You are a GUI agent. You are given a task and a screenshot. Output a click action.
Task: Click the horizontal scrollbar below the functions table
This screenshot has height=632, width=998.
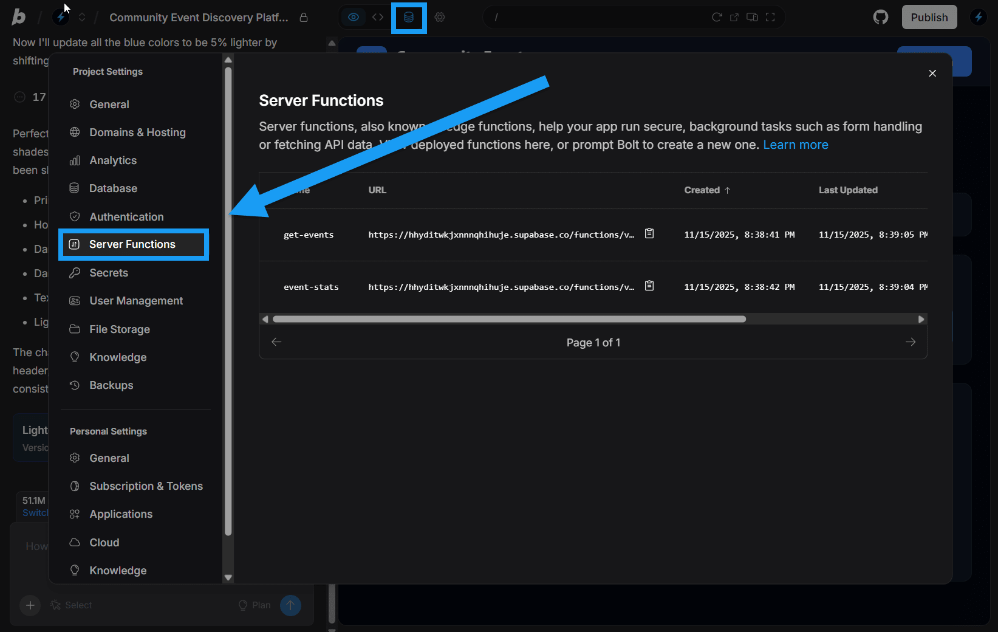[x=509, y=318]
